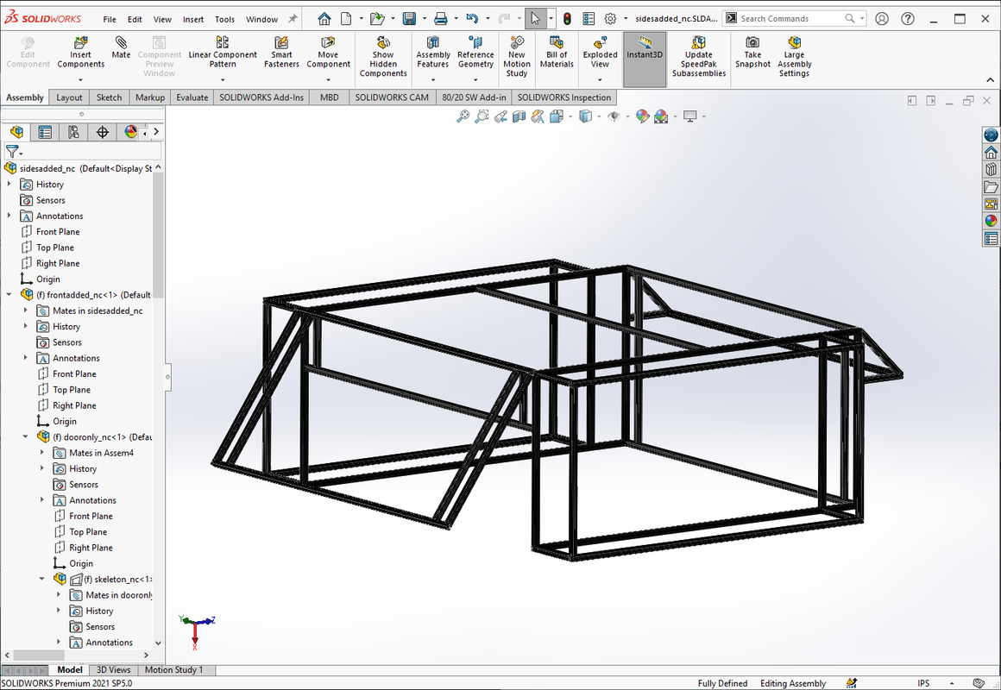Open DimXpertManager crosshair tab

click(102, 132)
